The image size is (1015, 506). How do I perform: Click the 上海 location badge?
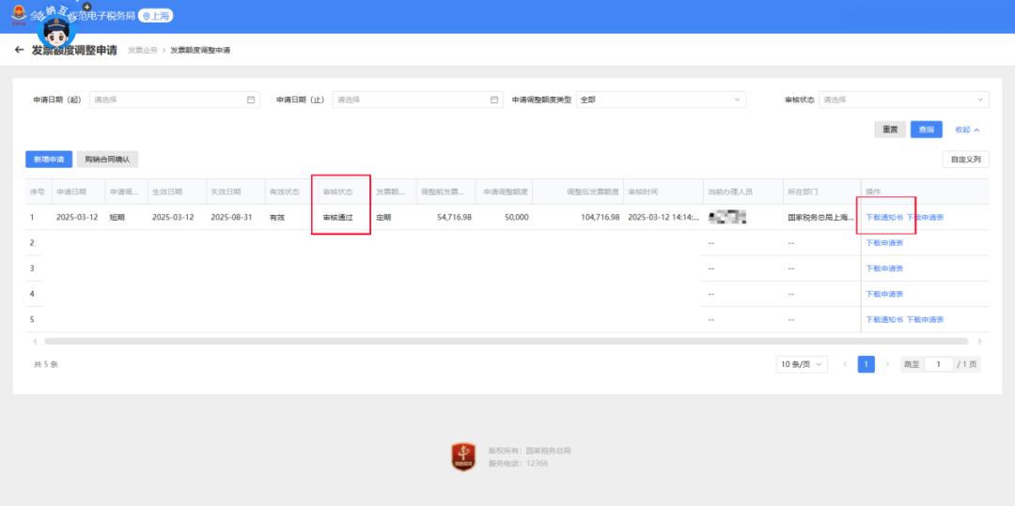click(156, 16)
